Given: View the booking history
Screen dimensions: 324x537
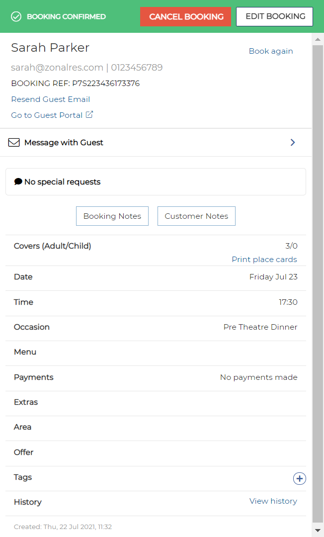Looking at the screenshot, I should [273, 501].
